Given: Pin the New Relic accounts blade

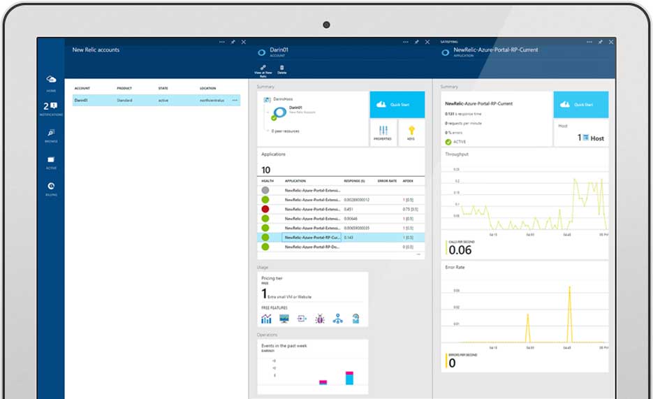Looking at the screenshot, I should 233,42.
